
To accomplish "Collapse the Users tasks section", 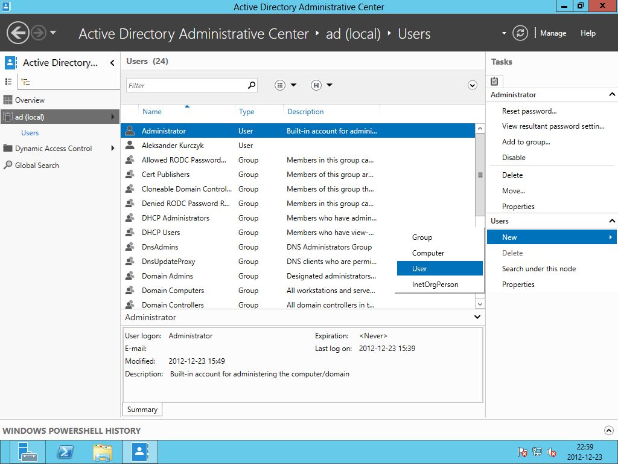I will point(612,221).
